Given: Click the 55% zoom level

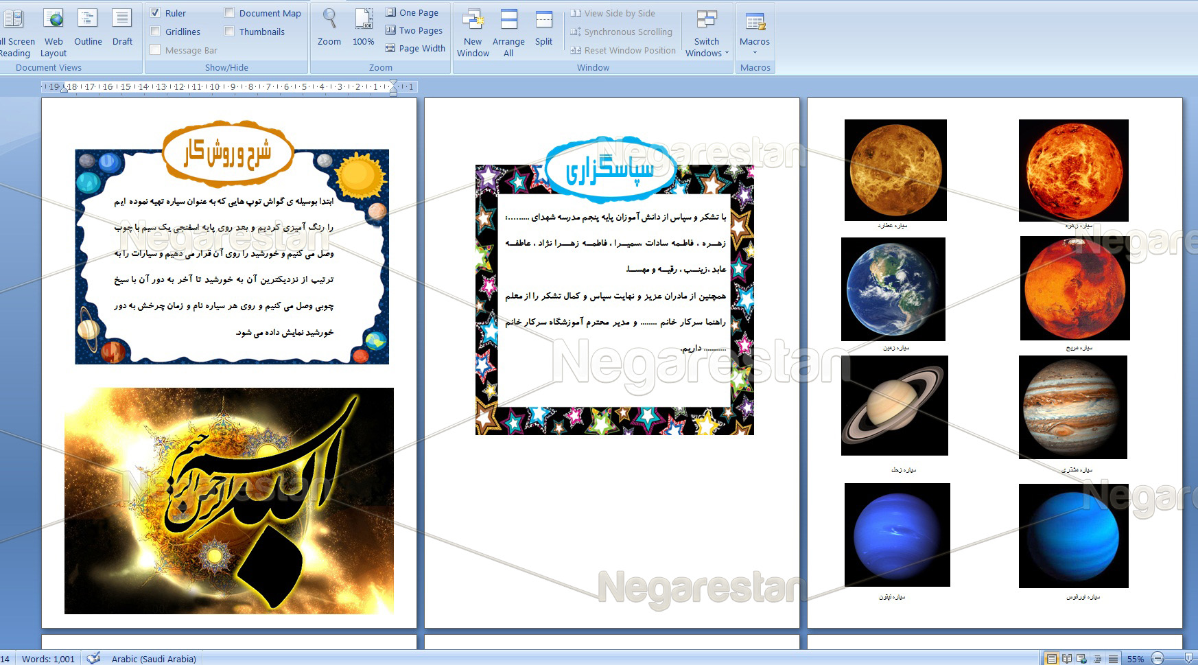Looking at the screenshot, I should 1135,659.
